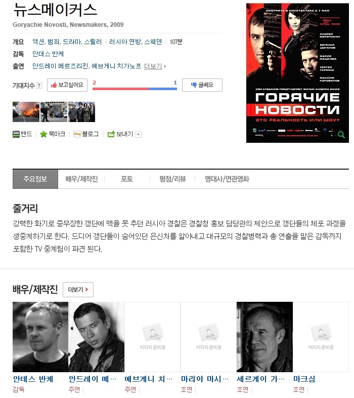354x398 pixels.
Task: Open 세르게이 가 actor photo
Action: [x=264, y=337]
